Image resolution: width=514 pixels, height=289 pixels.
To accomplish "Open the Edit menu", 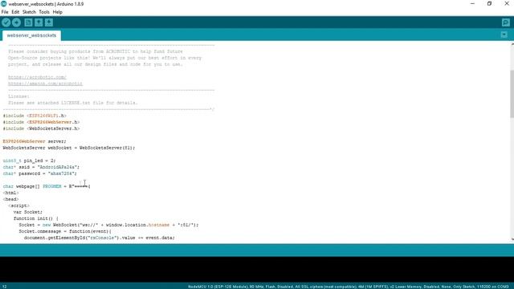I will click(15, 12).
